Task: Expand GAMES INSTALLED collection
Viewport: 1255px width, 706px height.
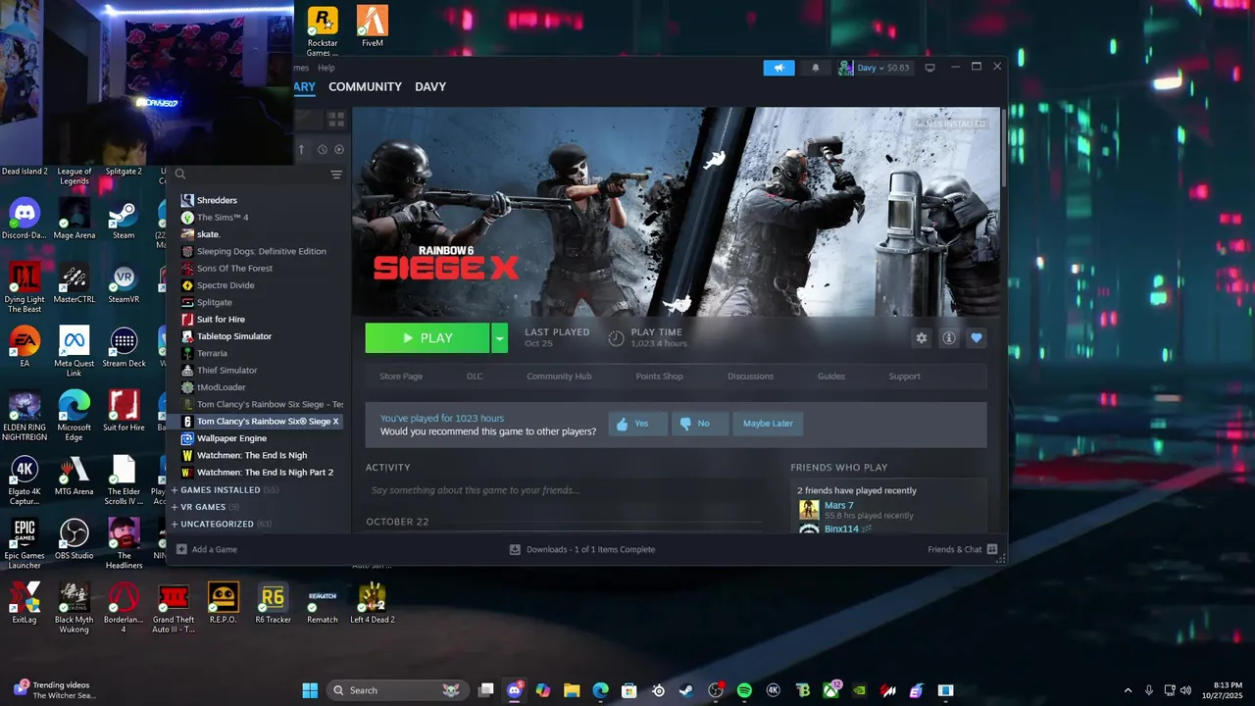Action: 225,490
